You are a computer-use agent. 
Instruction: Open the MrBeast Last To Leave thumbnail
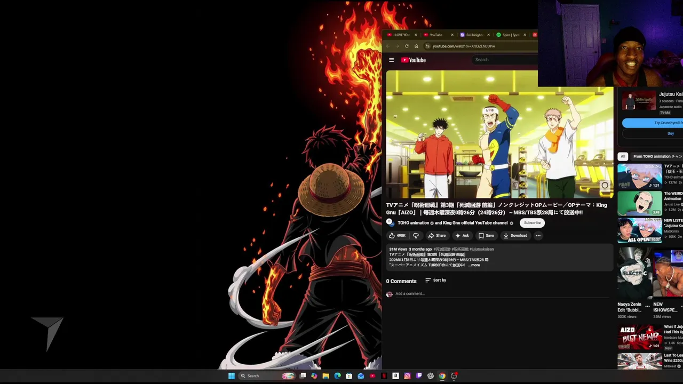pyautogui.click(x=640, y=361)
